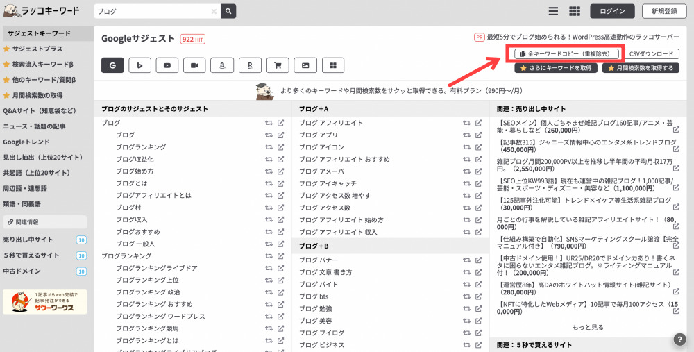
Task: Re-search icon for ブログ村
Action: tap(269, 207)
